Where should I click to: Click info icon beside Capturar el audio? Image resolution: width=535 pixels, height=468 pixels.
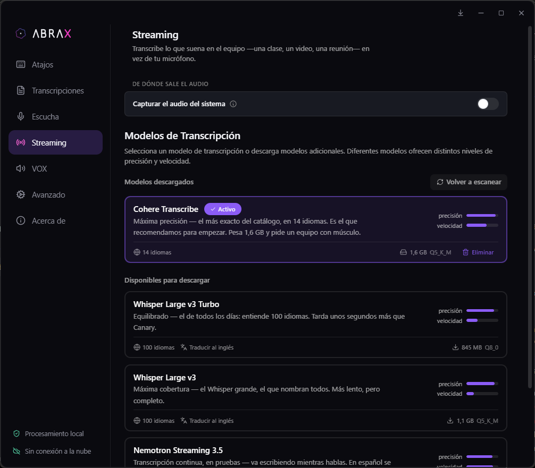[x=233, y=104]
